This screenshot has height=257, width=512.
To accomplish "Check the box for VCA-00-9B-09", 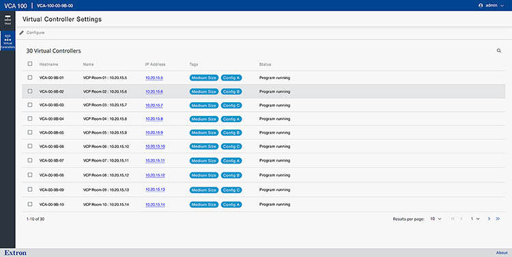I will pyautogui.click(x=30, y=190).
